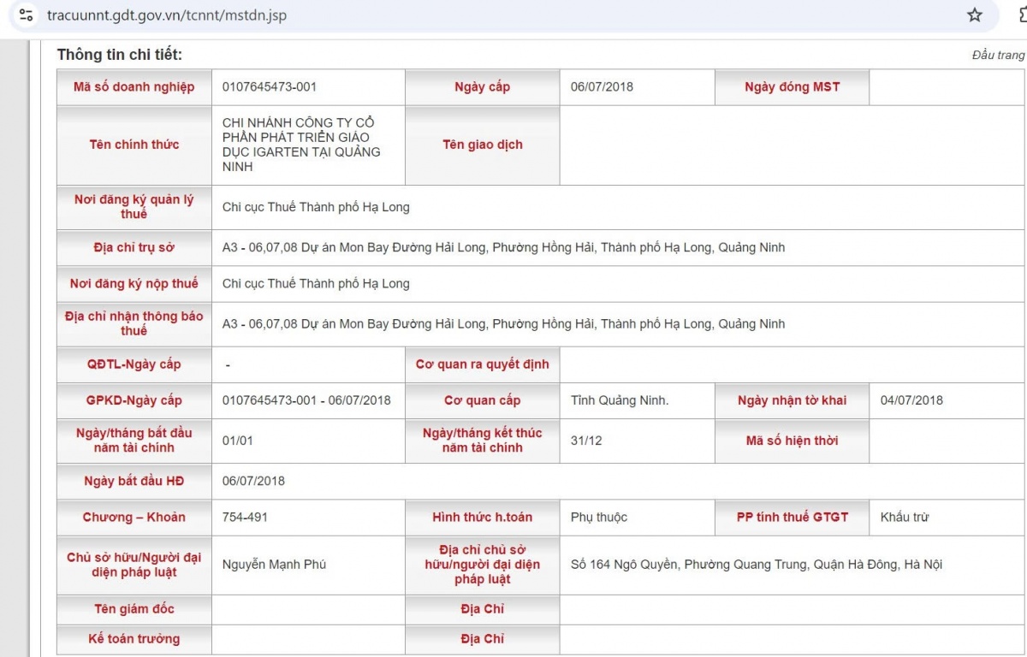Click the Tên giao dịch label cell
Image resolution: width=1027 pixels, height=657 pixels.
coord(482,145)
